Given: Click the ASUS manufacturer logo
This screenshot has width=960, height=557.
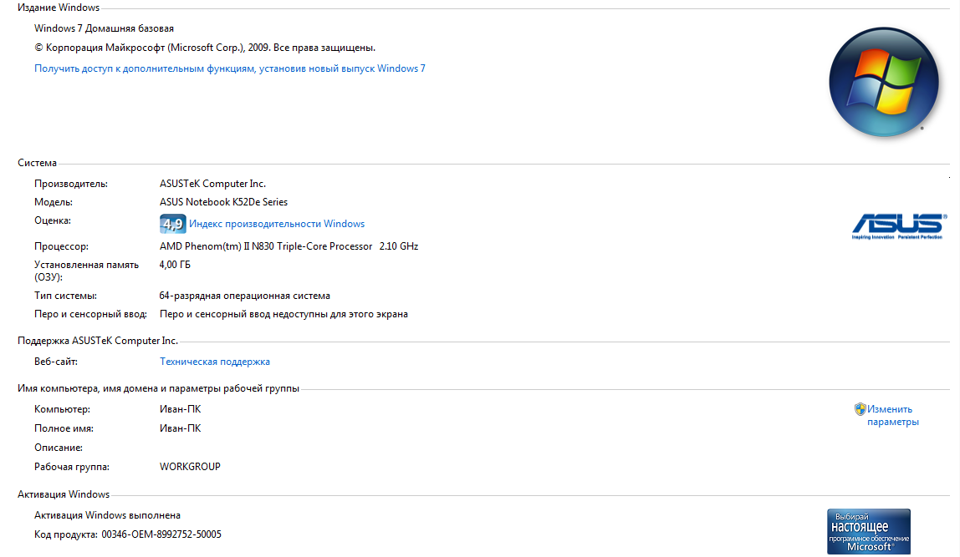Looking at the screenshot, I should pos(900,226).
